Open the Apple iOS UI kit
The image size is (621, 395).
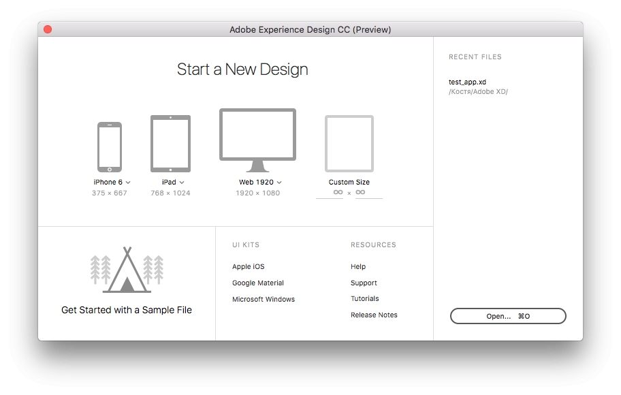point(249,267)
